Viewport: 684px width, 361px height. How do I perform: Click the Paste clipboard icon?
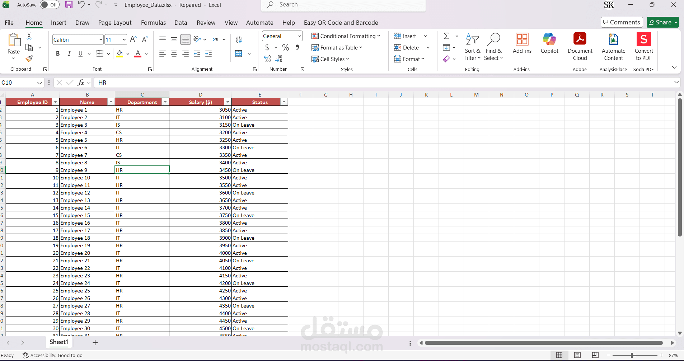tap(14, 40)
